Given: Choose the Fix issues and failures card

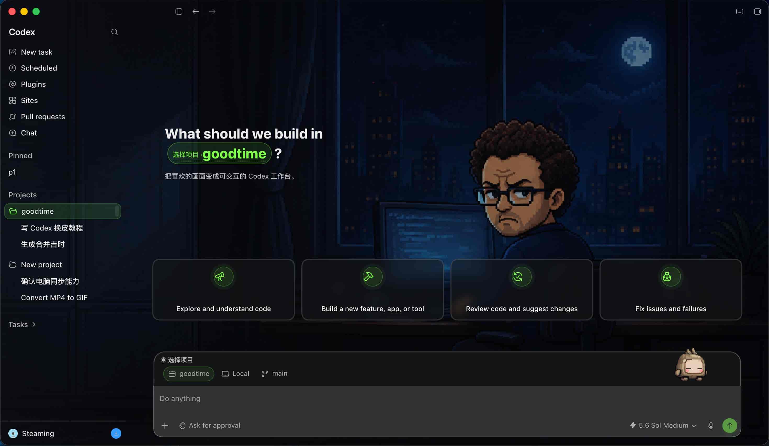Looking at the screenshot, I should pos(670,289).
